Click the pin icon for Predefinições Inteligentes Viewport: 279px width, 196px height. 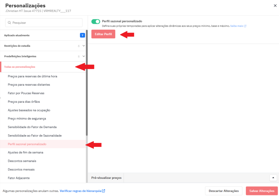(79, 56)
